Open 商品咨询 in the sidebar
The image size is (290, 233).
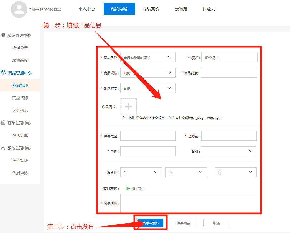pos(20,98)
